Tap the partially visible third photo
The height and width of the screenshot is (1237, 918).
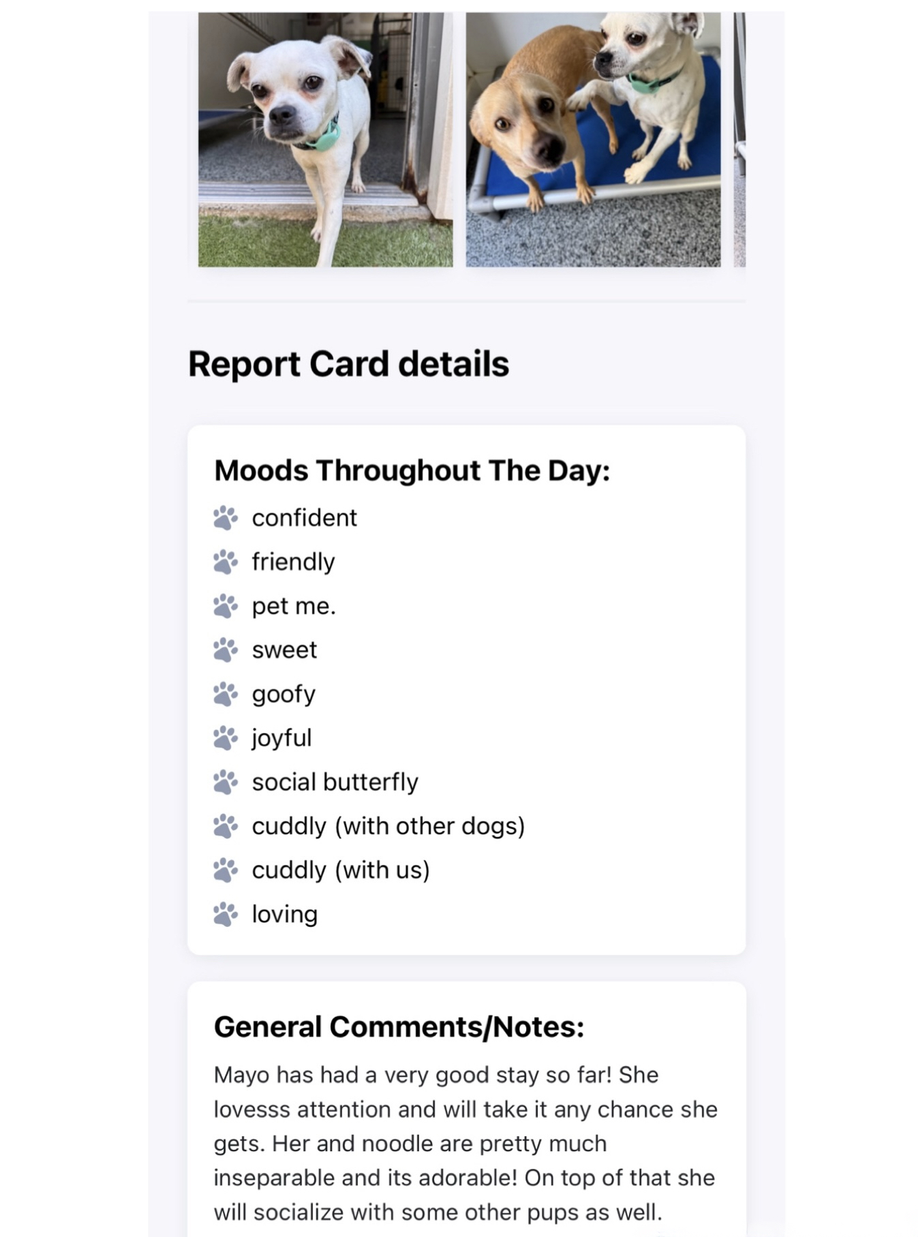(739, 139)
